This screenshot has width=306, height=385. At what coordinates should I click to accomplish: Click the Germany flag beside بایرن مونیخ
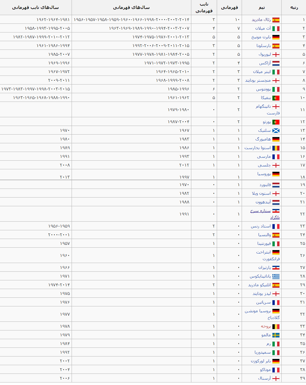(276, 37)
